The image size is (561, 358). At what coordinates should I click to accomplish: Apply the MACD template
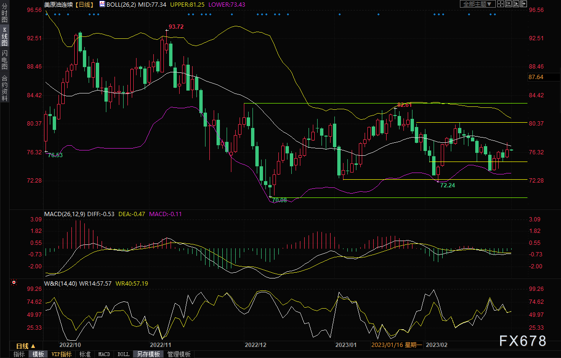tap(104, 354)
